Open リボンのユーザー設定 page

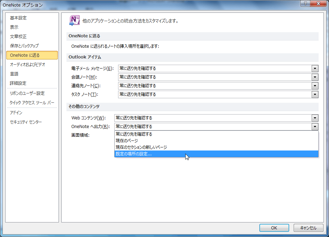click(x=32, y=93)
